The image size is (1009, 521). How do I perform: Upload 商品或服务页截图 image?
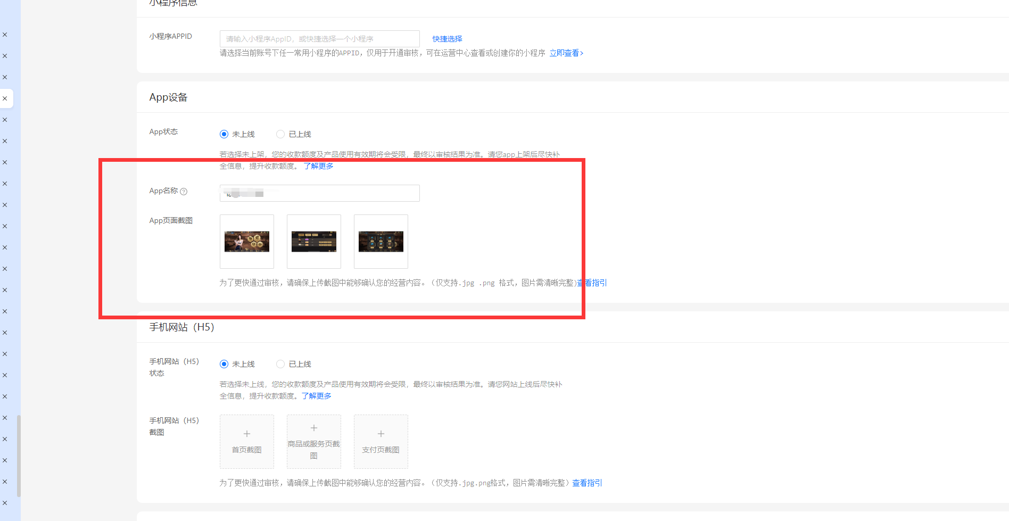314,442
